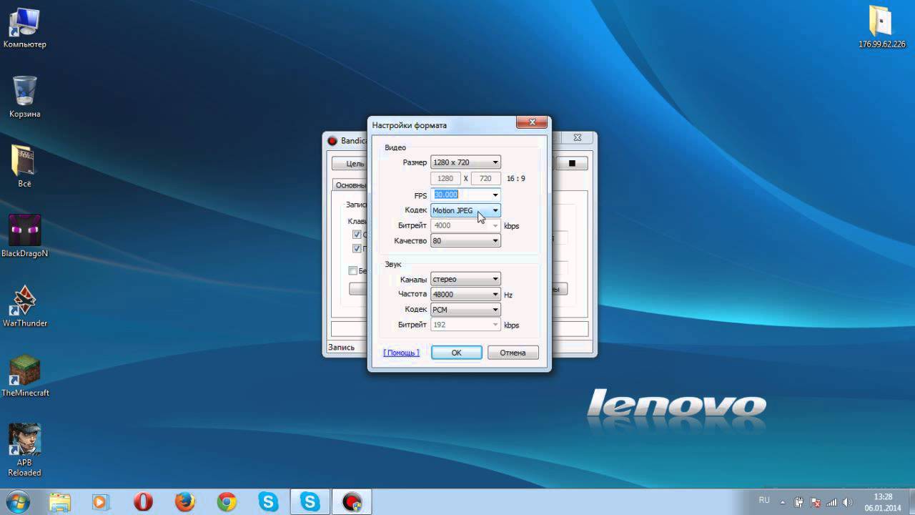Open the Размер 1280 x 720 dropdown
Screen dimensions: 915x515
click(465, 162)
